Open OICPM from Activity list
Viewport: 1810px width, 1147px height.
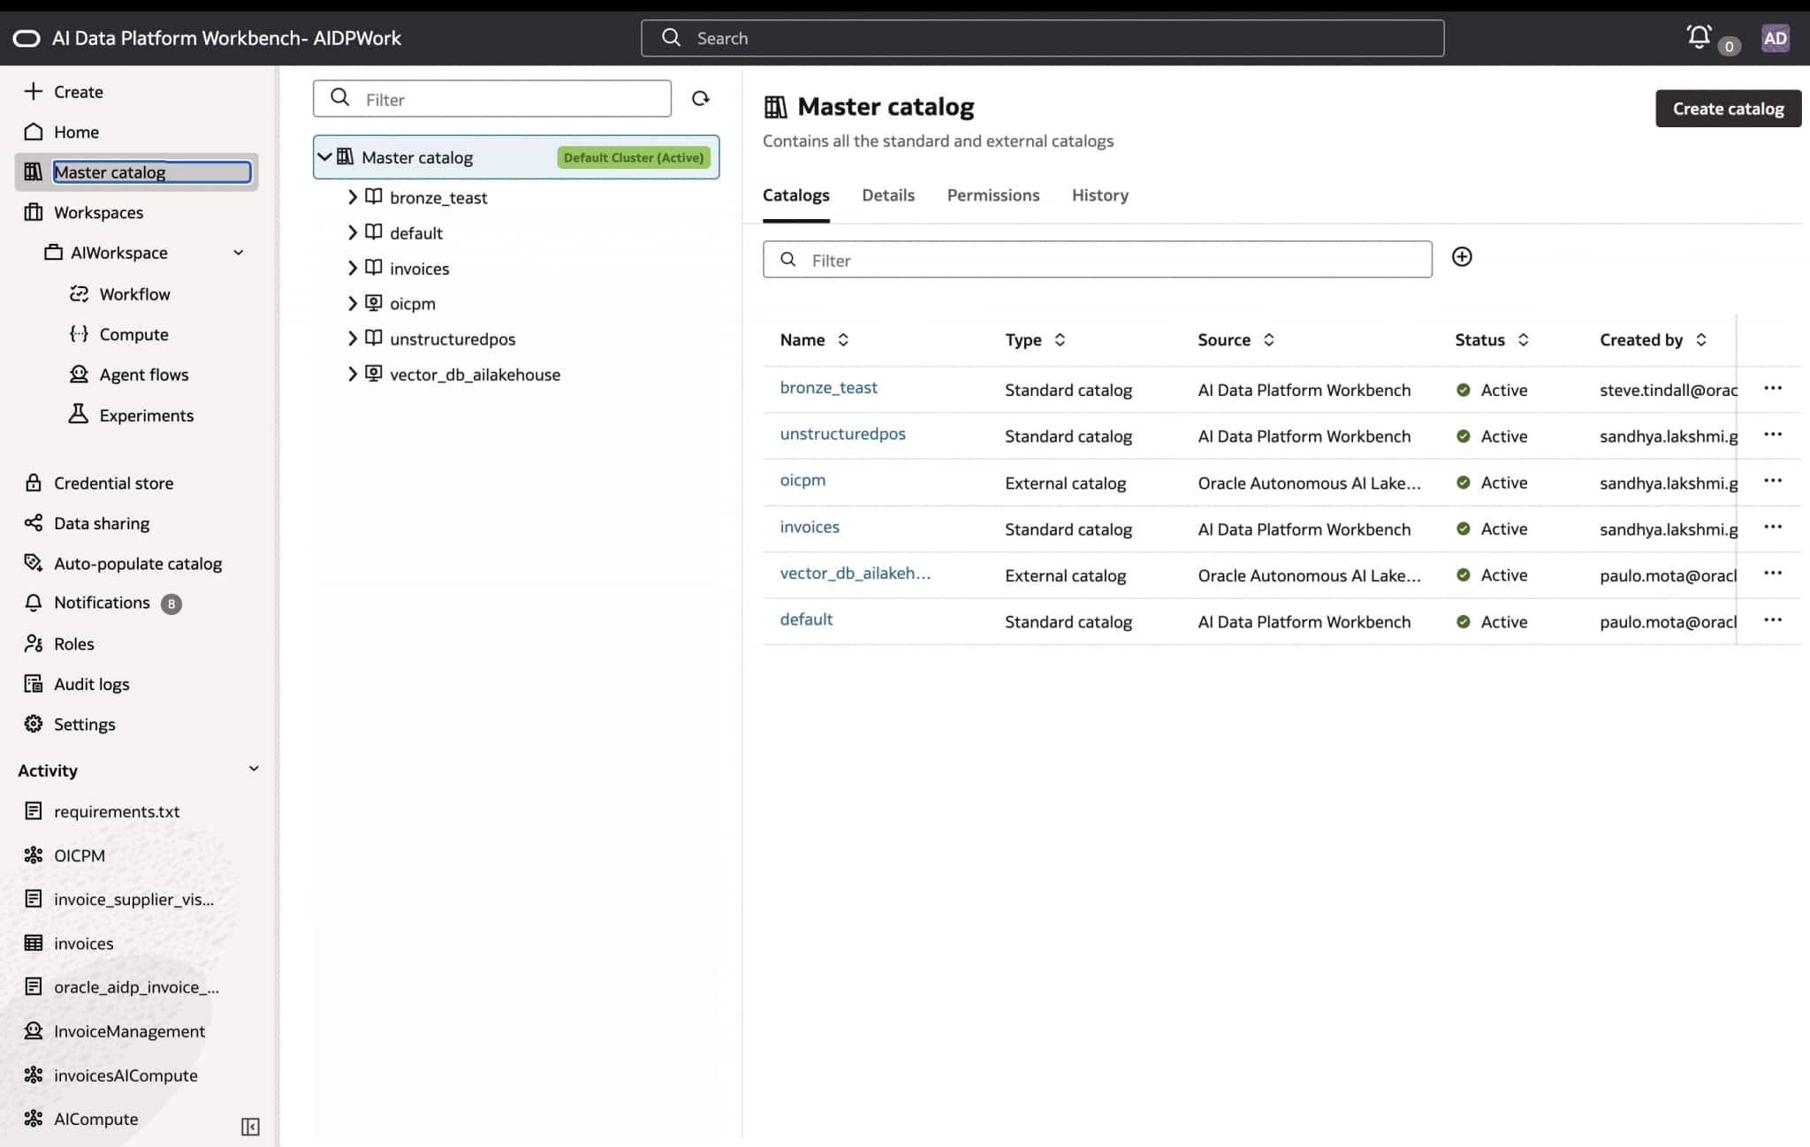[x=79, y=855]
